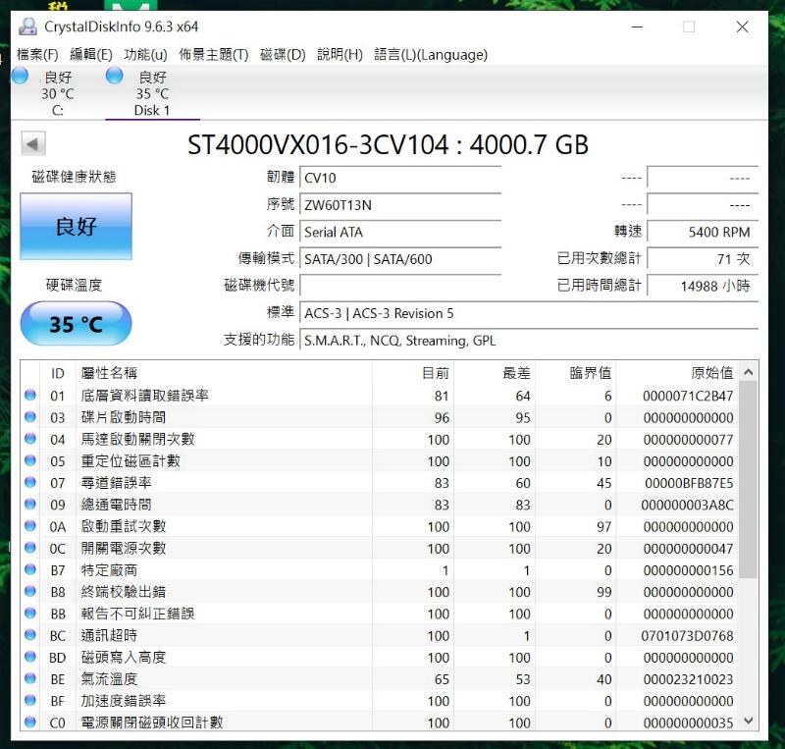
Task: Click the 35 °C temperature button
Action: [x=76, y=324]
